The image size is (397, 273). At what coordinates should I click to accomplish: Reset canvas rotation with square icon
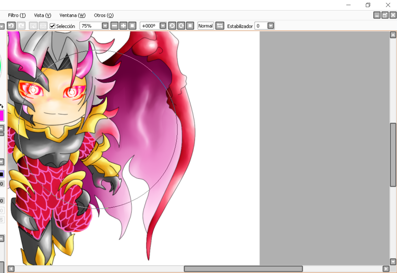tap(190, 26)
